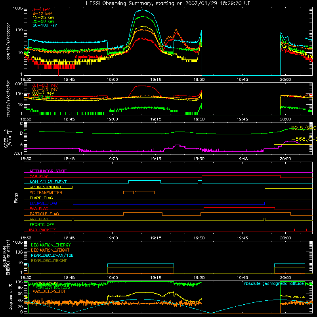This screenshot has width=317, height=317.
Task: Click the 'GOES-12 [W m-2]' axis label
Action: [8, 138]
